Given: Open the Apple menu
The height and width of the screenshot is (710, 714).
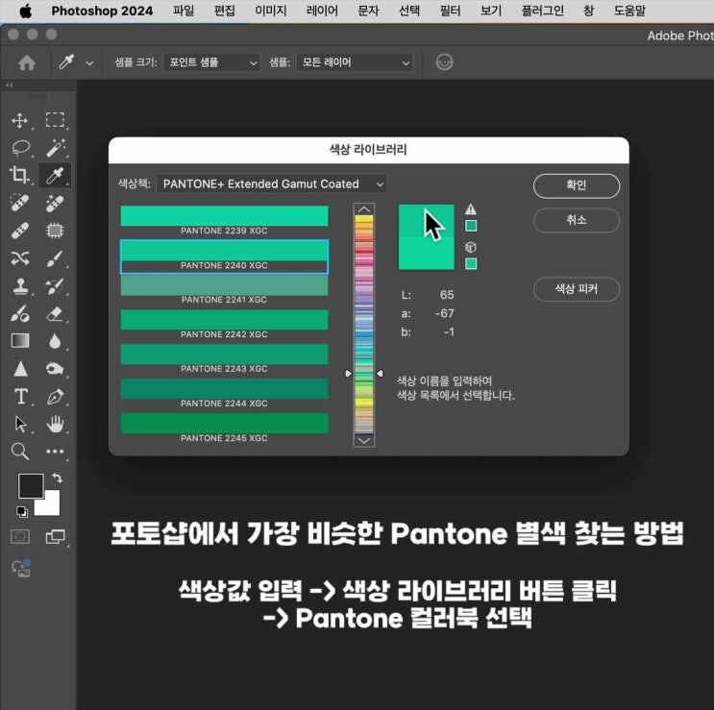Looking at the screenshot, I should click(26, 11).
